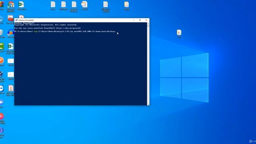Click the PowerShell icon in the title bar
This screenshot has height=144, width=256.
tap(16, 20)
